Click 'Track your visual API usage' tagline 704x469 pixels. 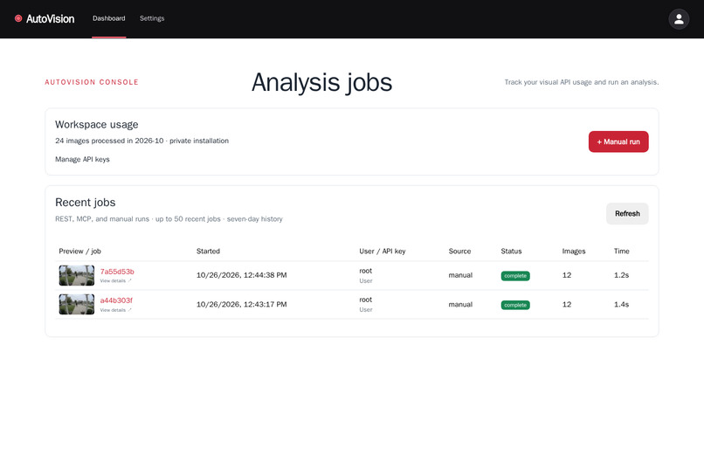[x=582, y=82]
